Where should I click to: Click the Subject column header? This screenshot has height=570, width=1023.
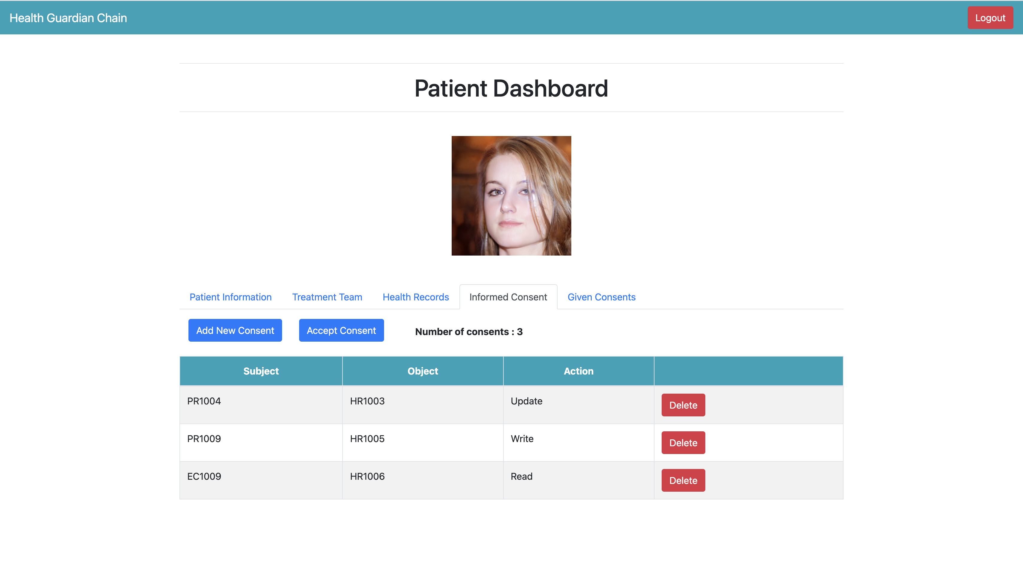[x=261, y=371]
